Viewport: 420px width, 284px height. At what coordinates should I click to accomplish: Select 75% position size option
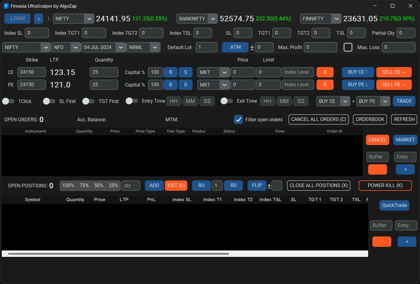pos(84,186)
